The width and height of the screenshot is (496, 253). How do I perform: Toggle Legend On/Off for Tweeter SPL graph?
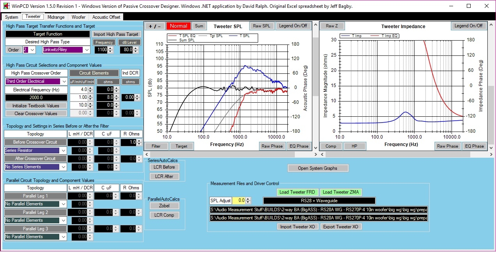pos(293,26)
